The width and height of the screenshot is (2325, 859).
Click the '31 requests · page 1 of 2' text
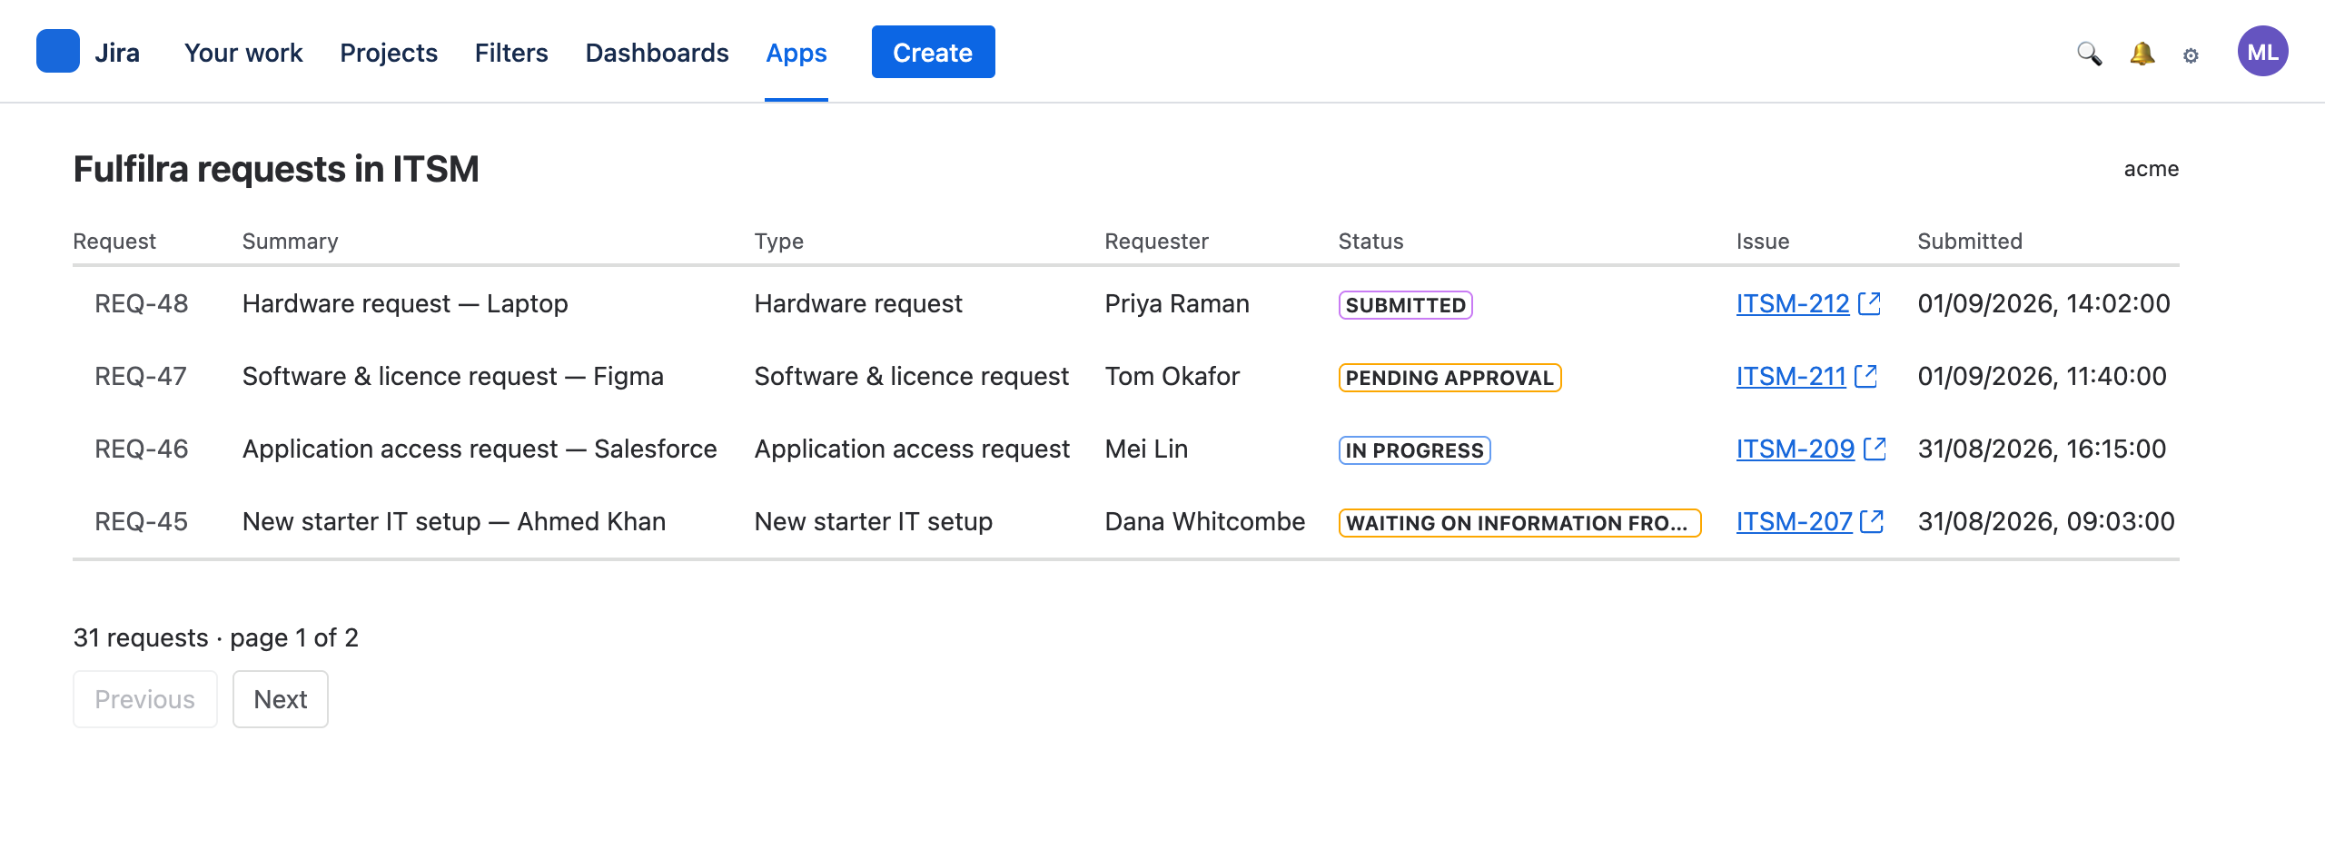pyautogui.click(x=216, y=637)
